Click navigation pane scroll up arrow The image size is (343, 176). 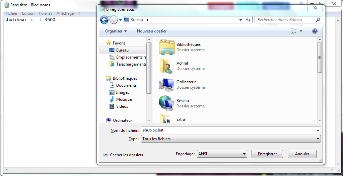149,39
